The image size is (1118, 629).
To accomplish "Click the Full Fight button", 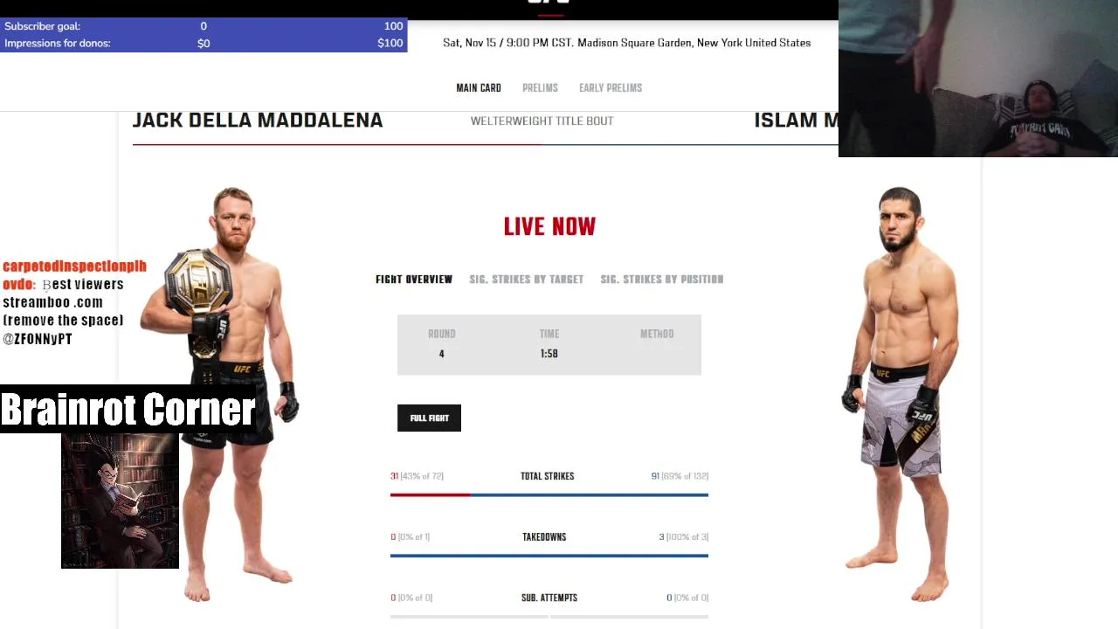I will 429,418.
